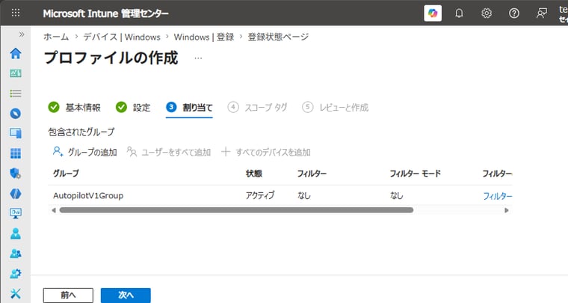The width and height of the screenshot is (568, 303).
Task: Open the blue circle Explorer sidebar icon
Action: coord(16,114)
